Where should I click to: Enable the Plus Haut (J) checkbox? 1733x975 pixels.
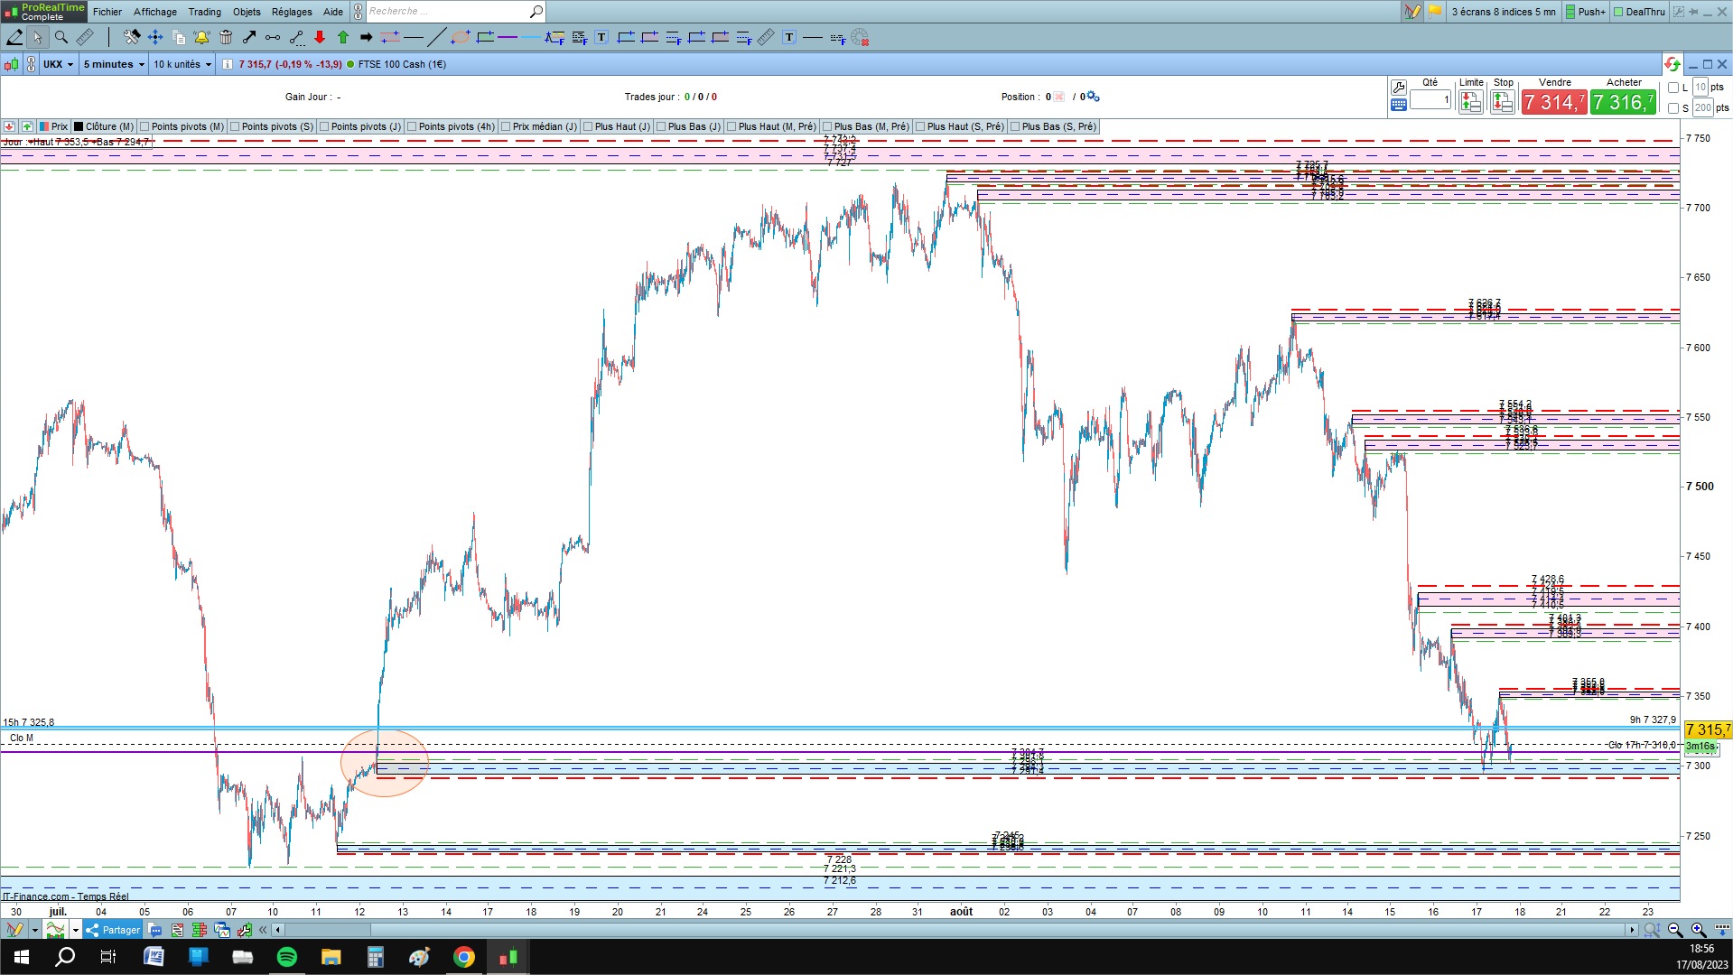(589, 127)
